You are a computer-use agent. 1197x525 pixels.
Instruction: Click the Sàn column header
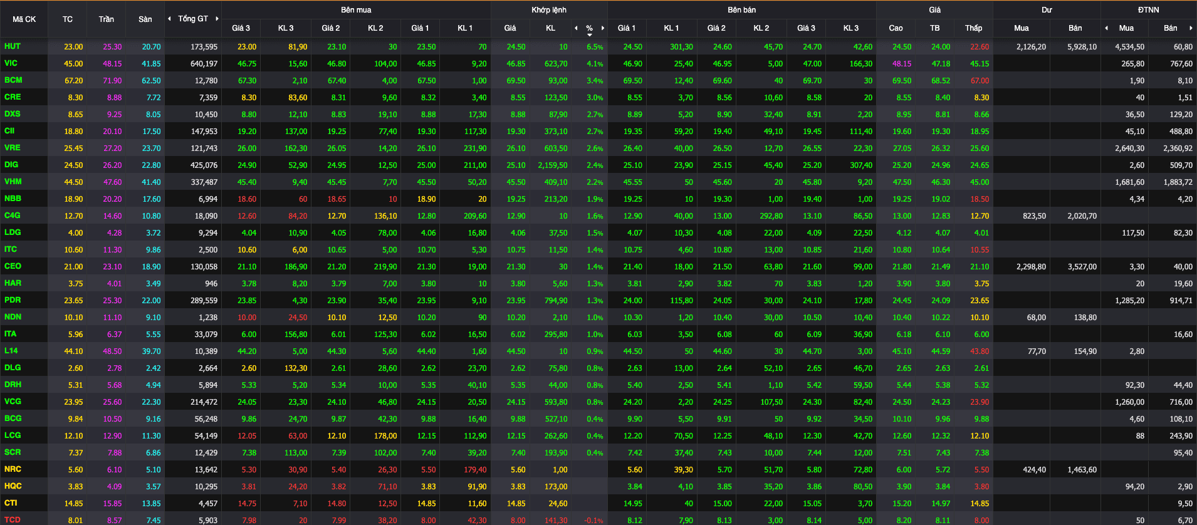pyautogui.click(x=145, y=19)
